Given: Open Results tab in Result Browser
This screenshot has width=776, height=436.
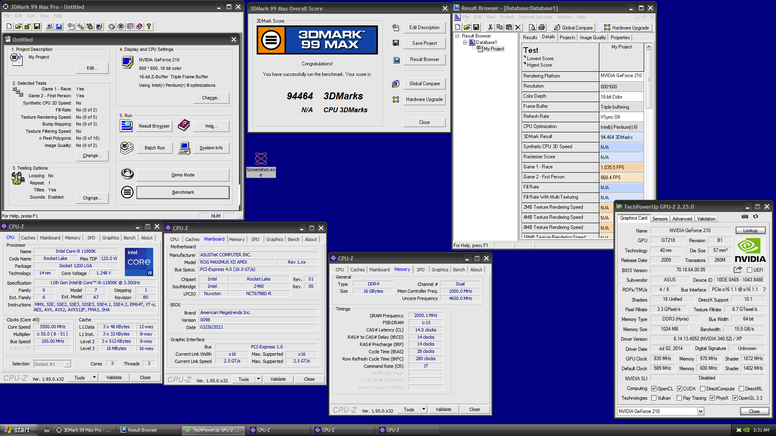Looking at the screenshot, I should tap(530, 38).
